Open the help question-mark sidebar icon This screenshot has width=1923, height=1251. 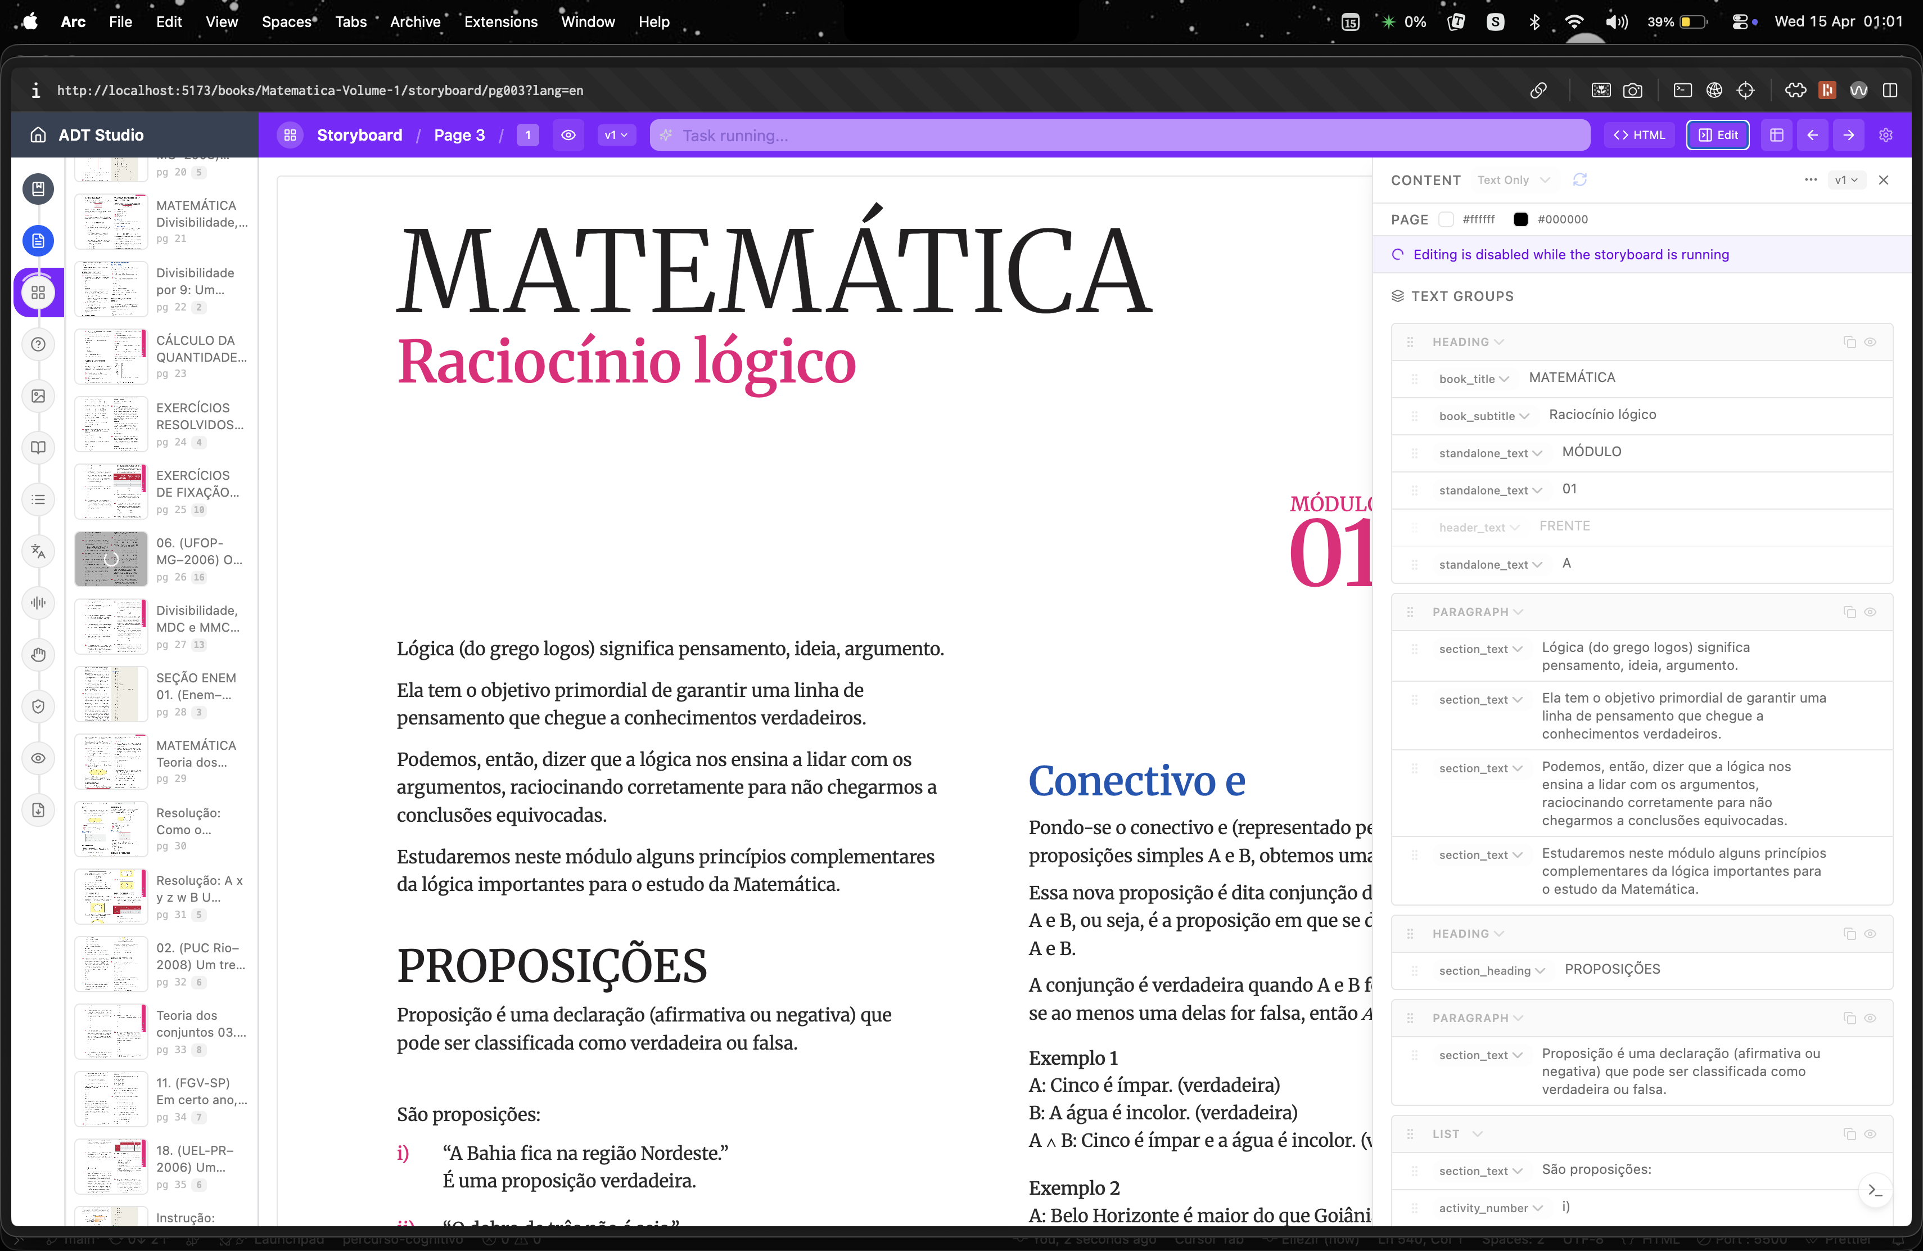point(38,344)
